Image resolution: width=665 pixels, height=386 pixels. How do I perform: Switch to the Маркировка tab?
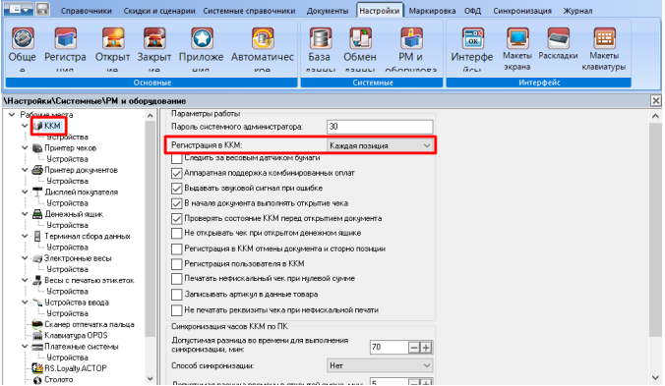click(x=432, y=11)
